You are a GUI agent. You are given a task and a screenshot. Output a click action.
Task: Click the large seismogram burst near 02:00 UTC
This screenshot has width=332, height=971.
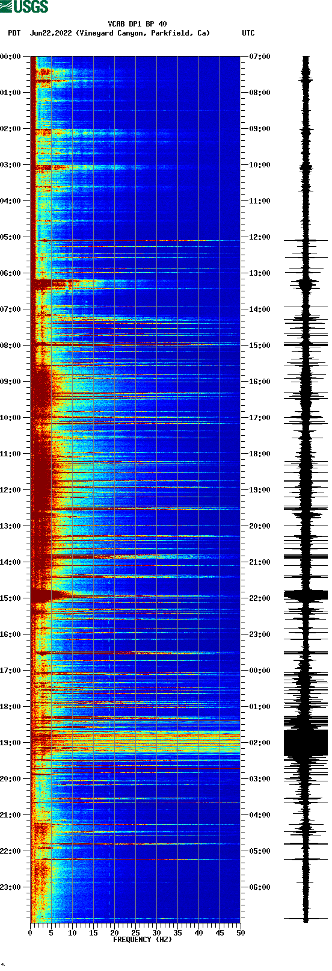pyautogui.click(x=306, y=743)
